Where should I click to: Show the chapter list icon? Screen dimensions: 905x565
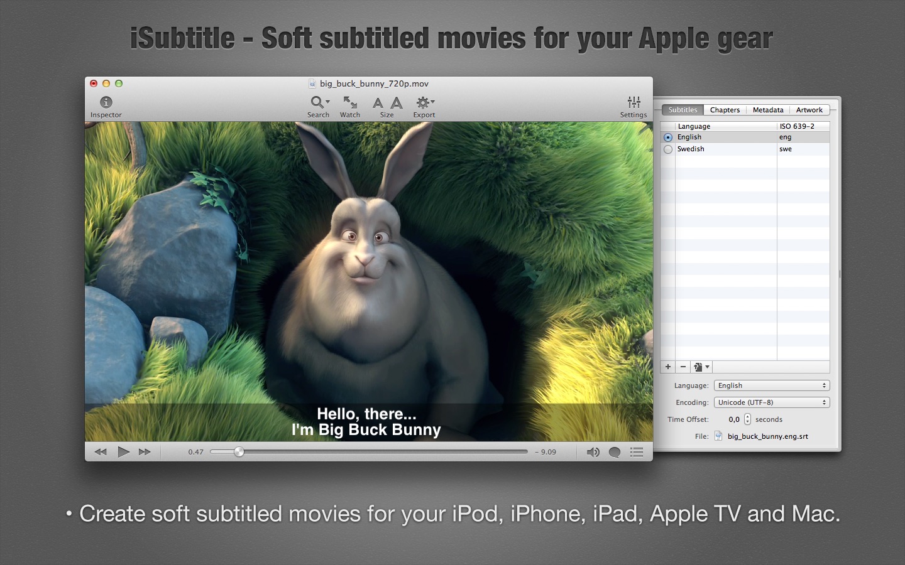tap(637, 452)
